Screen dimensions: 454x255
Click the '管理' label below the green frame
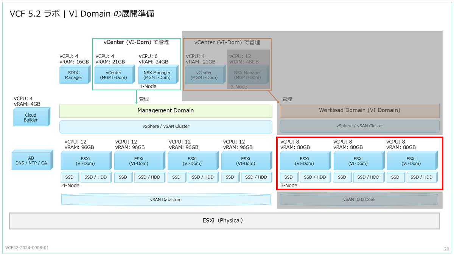pos(144,99)
